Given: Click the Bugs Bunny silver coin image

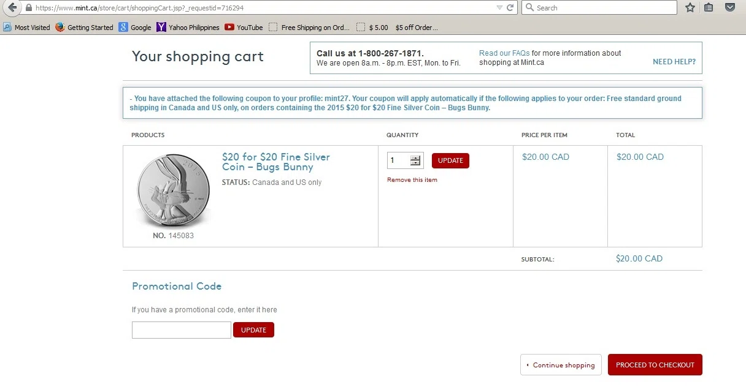Looking at the screenshot, I should (x=172, y=190).
